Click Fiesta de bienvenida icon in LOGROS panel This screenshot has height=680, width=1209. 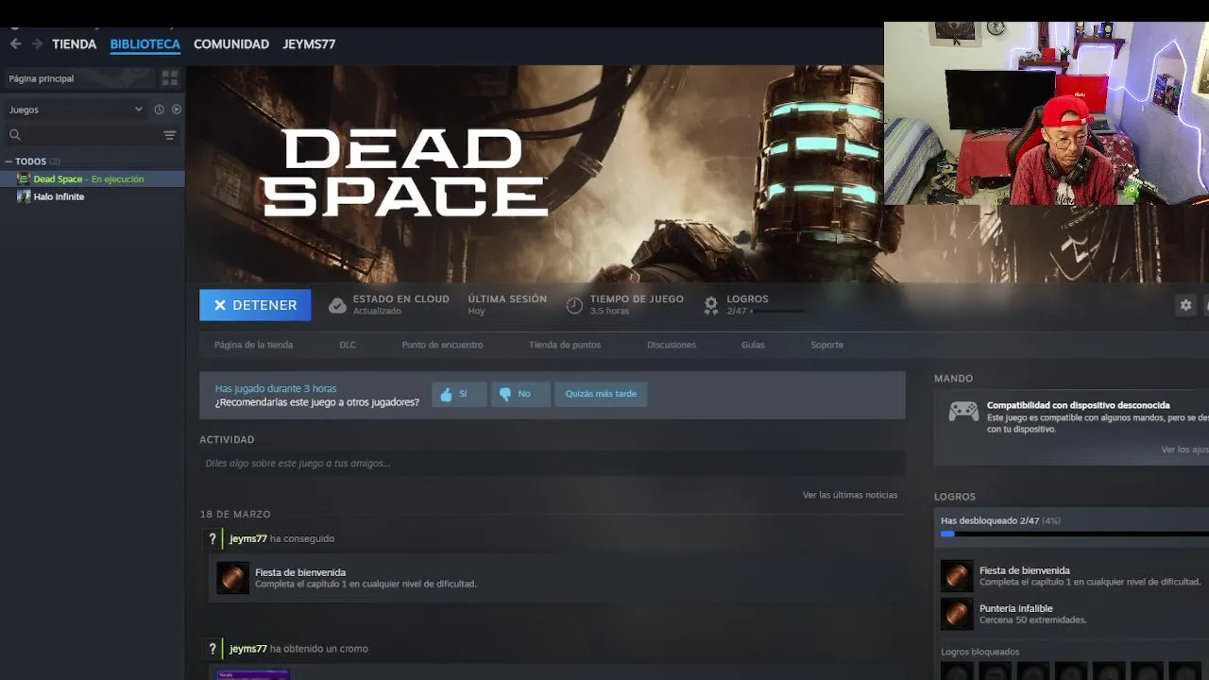(957, 576)
